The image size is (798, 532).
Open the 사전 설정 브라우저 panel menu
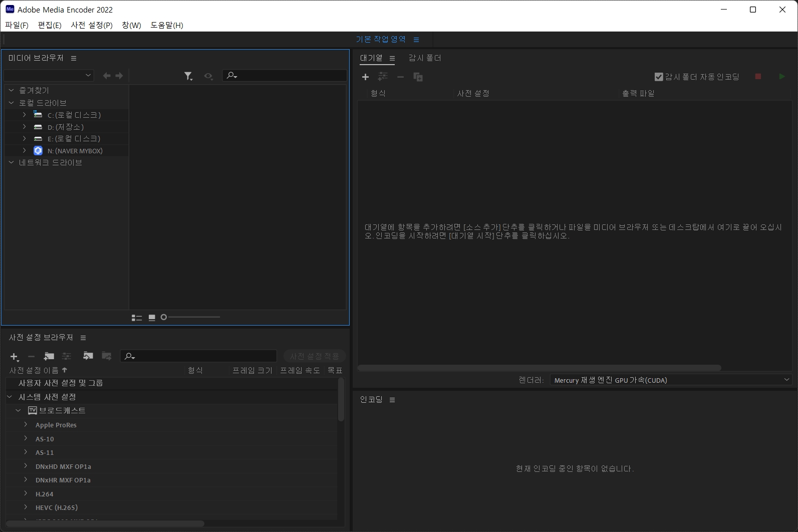tap(83, 338)
